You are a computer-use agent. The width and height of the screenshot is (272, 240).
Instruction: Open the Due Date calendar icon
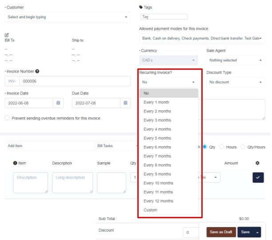tap(126, 103)
